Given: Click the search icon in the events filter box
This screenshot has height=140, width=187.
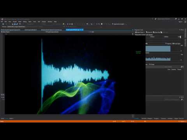Looking at the screenshot, I should [x=182, y=67].
